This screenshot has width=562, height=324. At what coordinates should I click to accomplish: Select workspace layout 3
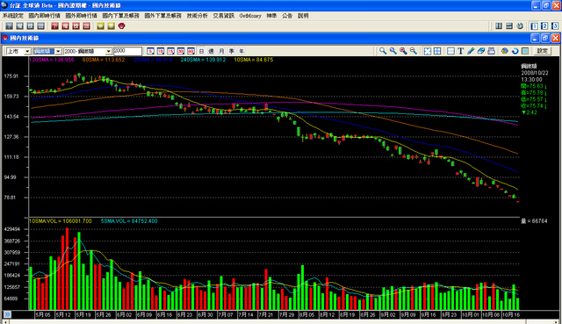click(x=555, y=26)
